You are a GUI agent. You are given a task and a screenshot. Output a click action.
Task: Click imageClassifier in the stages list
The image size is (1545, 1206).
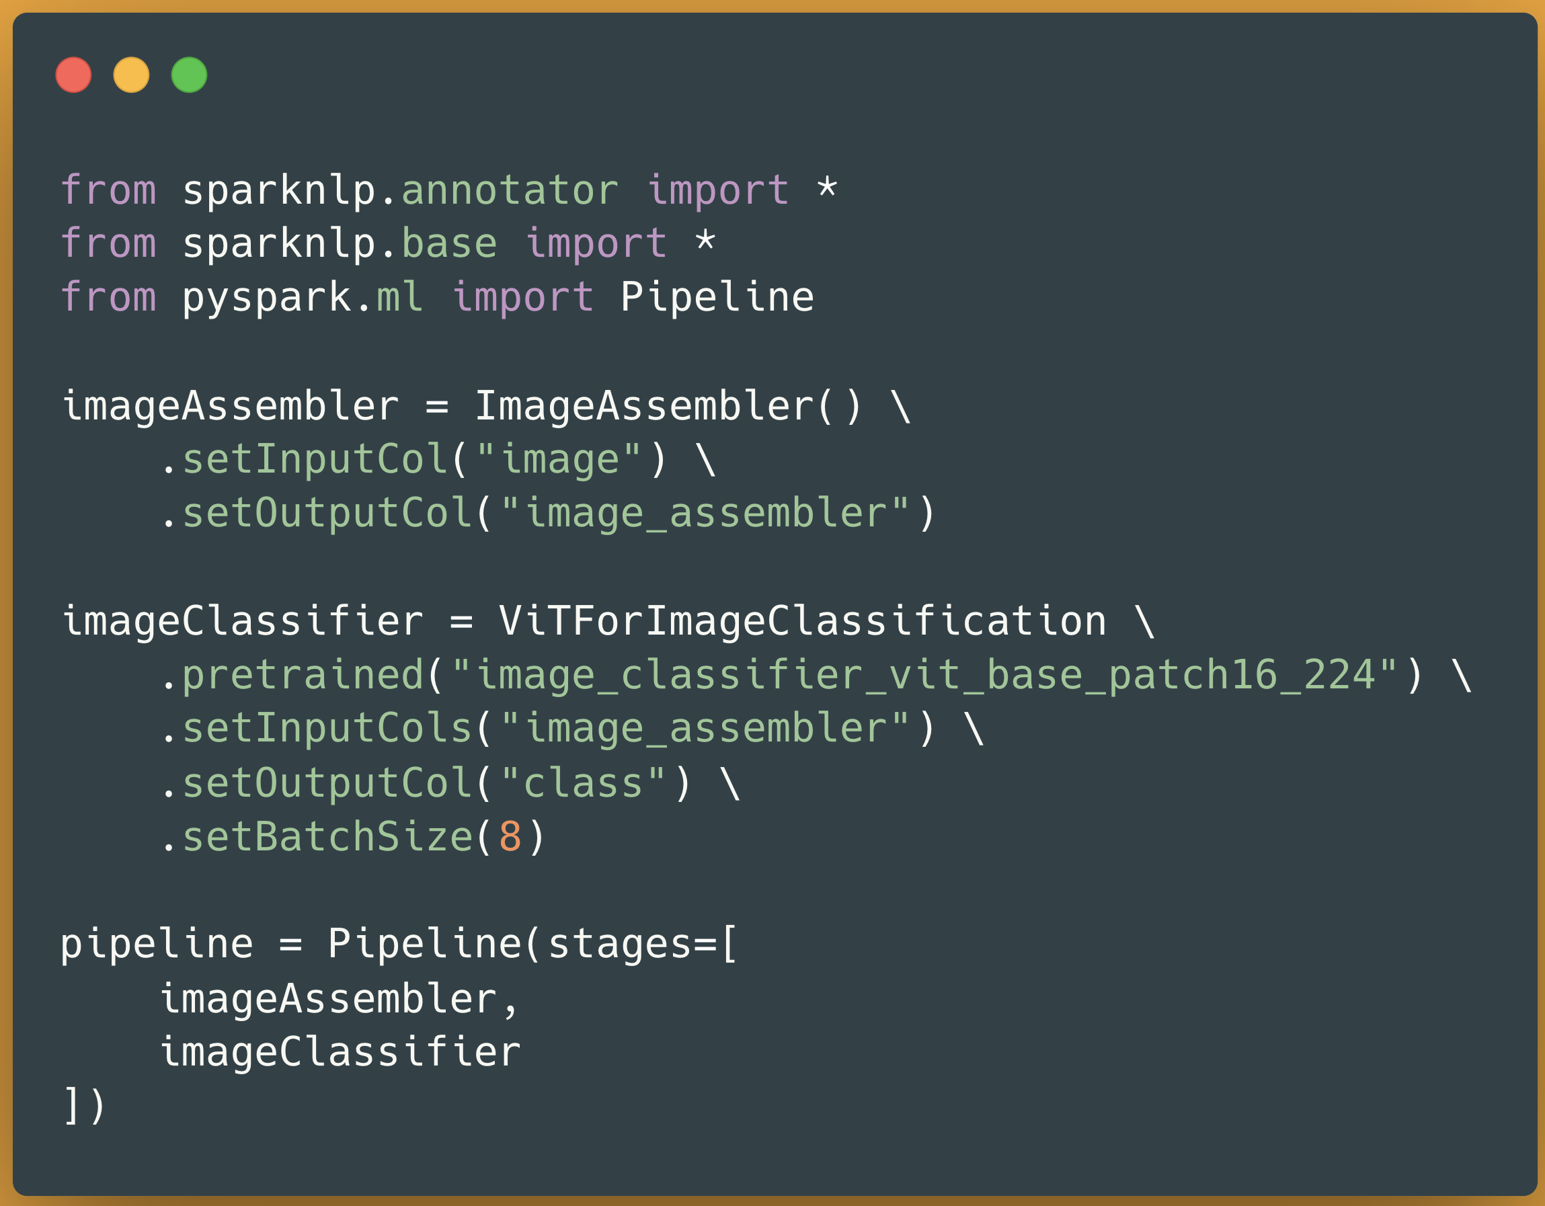click(x=340, y=1052)
